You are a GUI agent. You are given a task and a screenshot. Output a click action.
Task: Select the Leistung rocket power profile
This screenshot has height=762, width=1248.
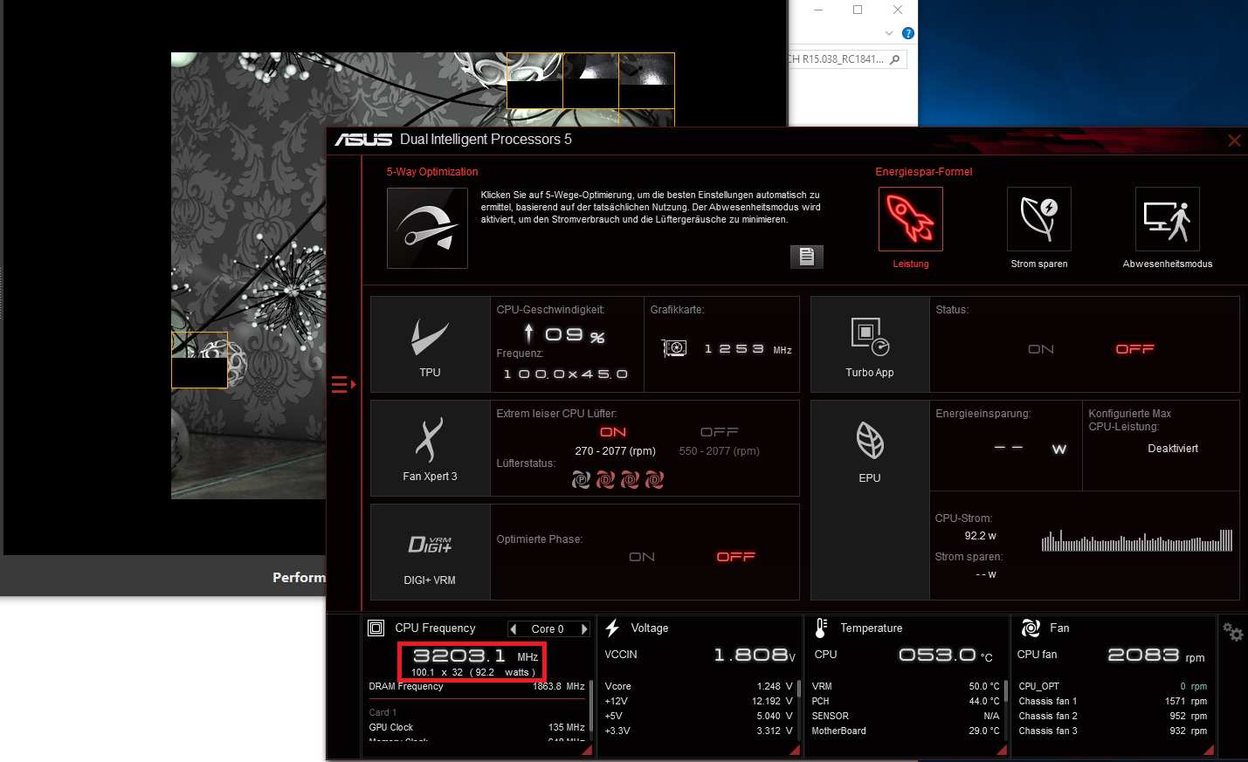click(x=911, y=219)
